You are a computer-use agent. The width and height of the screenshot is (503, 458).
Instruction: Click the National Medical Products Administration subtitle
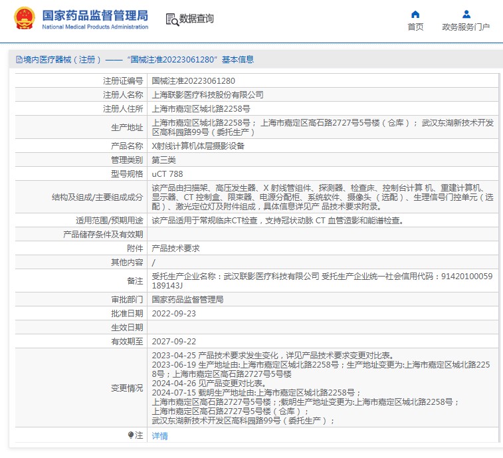click(95, 27)
